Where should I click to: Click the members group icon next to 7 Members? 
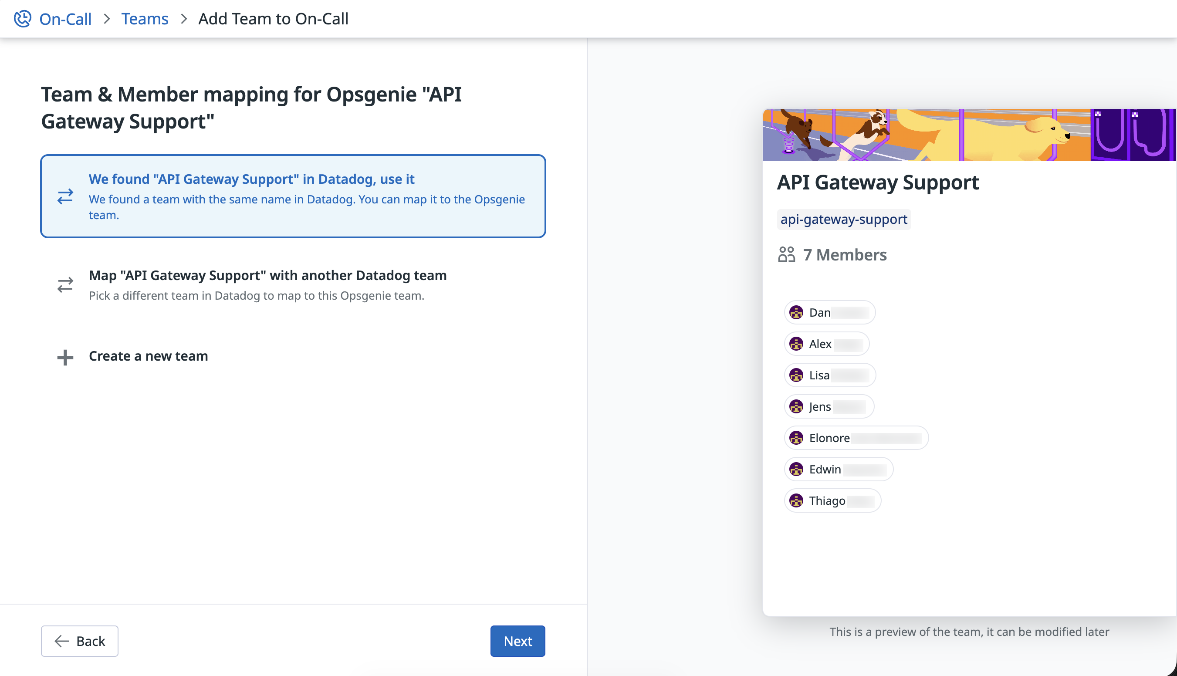[x=787, y=254]
